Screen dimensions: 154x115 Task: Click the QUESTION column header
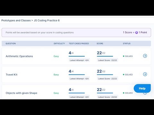11,43
